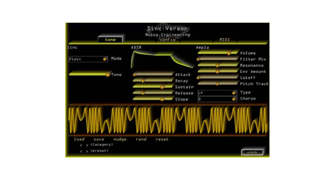This screenshot has width=335, height=181.
Task: Open the filter Type dropdown showing LP
Action: point(217,93)
